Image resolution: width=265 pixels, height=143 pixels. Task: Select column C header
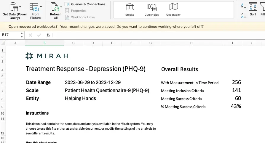[x=73, y=43]
